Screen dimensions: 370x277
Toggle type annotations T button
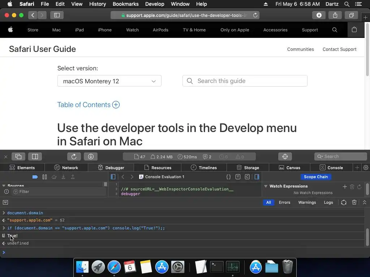238,177
